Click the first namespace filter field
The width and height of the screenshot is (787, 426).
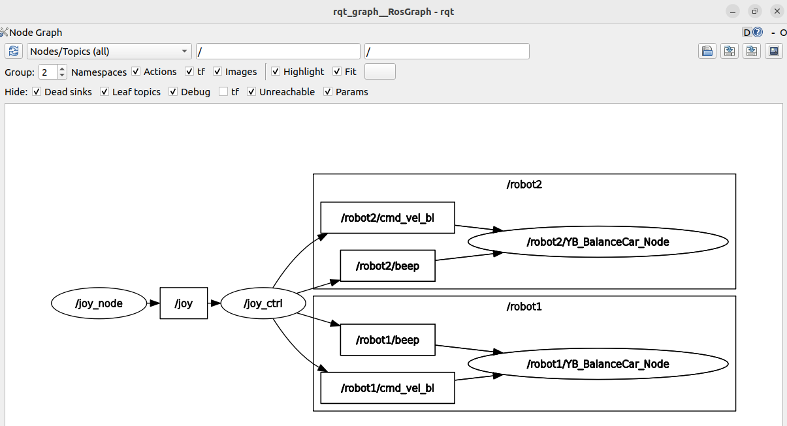pos(278,52)
